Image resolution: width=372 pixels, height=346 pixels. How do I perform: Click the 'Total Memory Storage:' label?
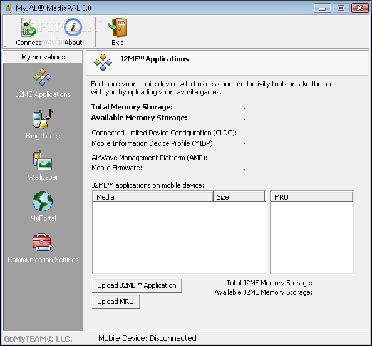pos(132,107)
